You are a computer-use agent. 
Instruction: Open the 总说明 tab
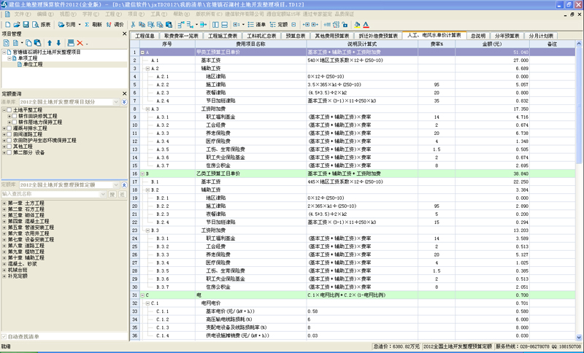click(477, 35)
